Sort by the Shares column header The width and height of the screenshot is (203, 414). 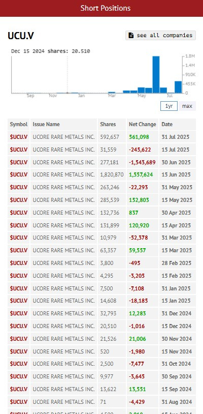coord(108,124)
